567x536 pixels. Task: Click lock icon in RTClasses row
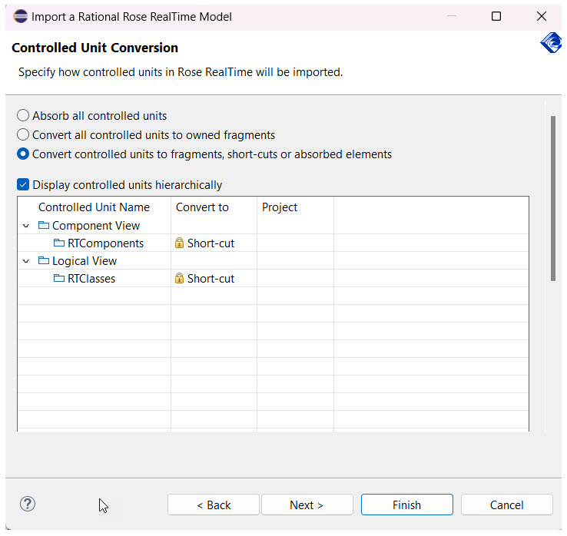click(179, 279)
